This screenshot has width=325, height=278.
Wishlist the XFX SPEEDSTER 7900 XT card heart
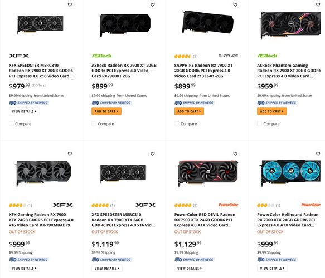70,4
